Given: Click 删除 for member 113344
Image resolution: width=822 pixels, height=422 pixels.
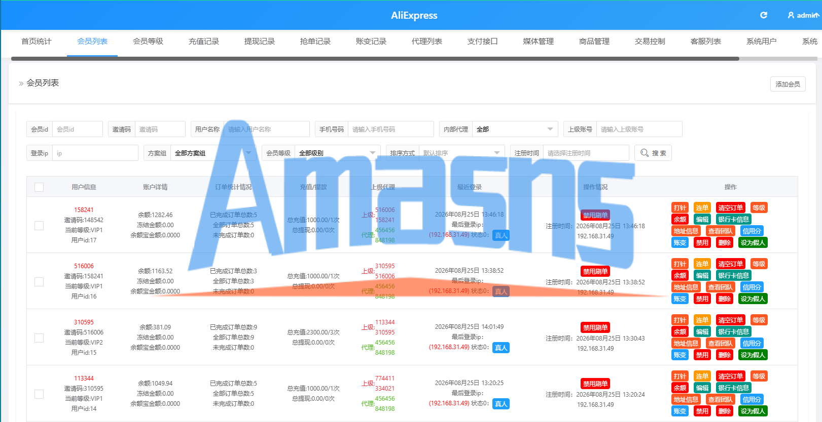Looking at the screenshot, I should point(725,411).
